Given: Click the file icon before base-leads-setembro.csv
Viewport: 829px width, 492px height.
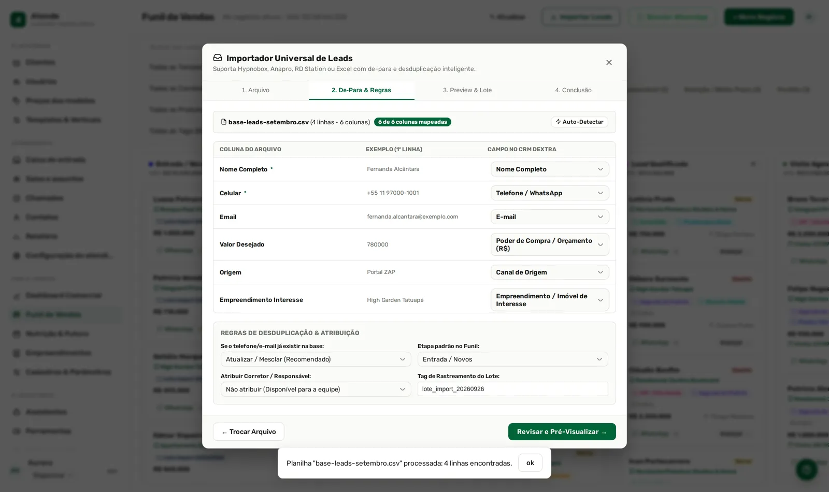Looking at the screenshot, I should tap(224, 122).
